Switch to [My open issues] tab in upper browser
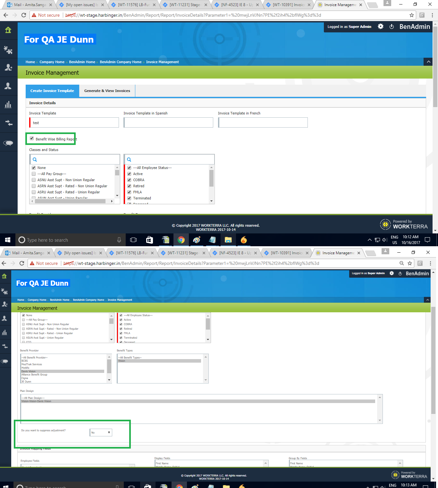438x488 pixels. 82,5
